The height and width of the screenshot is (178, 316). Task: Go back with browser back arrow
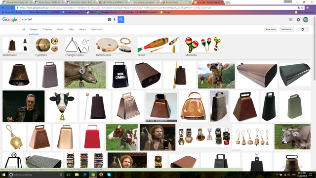point(3,8)
